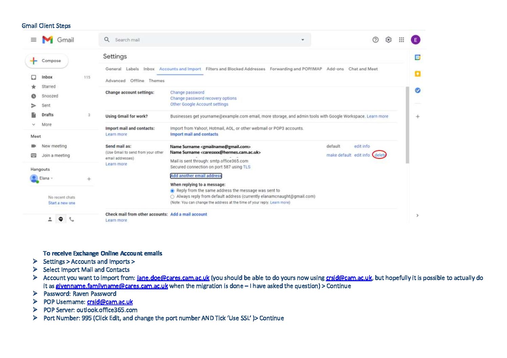Expand the More labels chevron
Screen dimensions: 507x358
pos(34,125)
